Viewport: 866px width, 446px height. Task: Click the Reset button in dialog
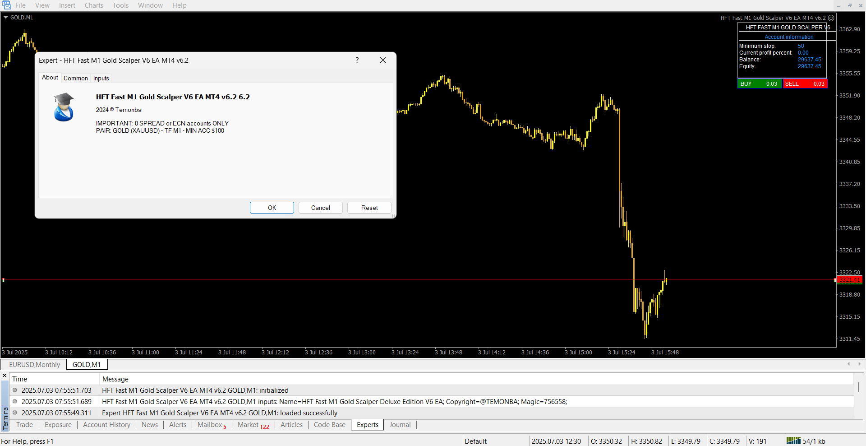369,208
